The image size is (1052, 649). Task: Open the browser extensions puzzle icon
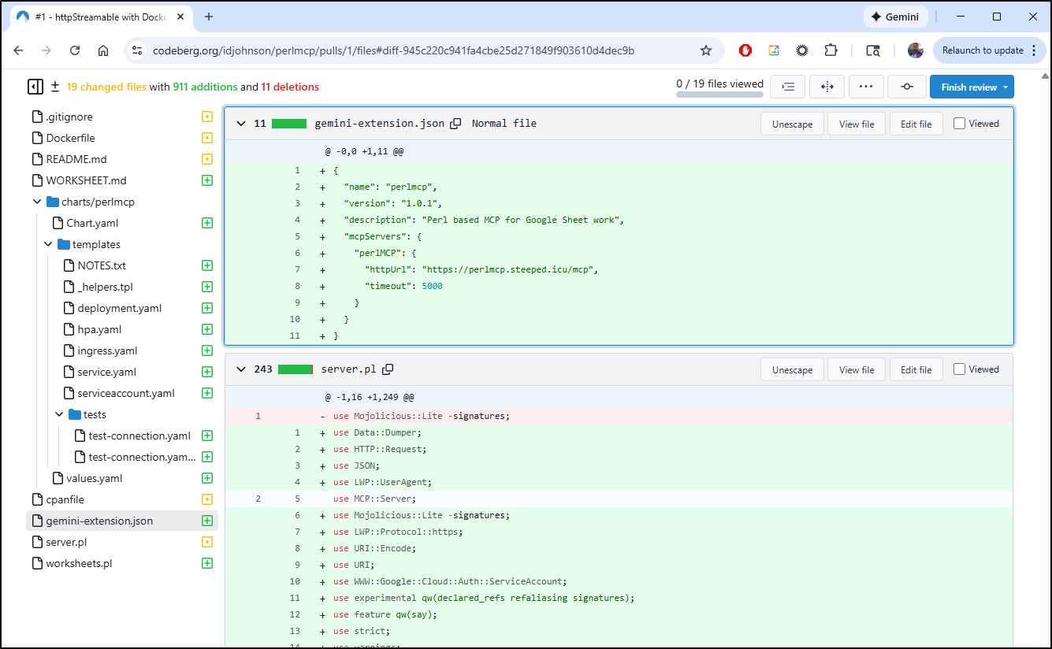pos(831,50)
